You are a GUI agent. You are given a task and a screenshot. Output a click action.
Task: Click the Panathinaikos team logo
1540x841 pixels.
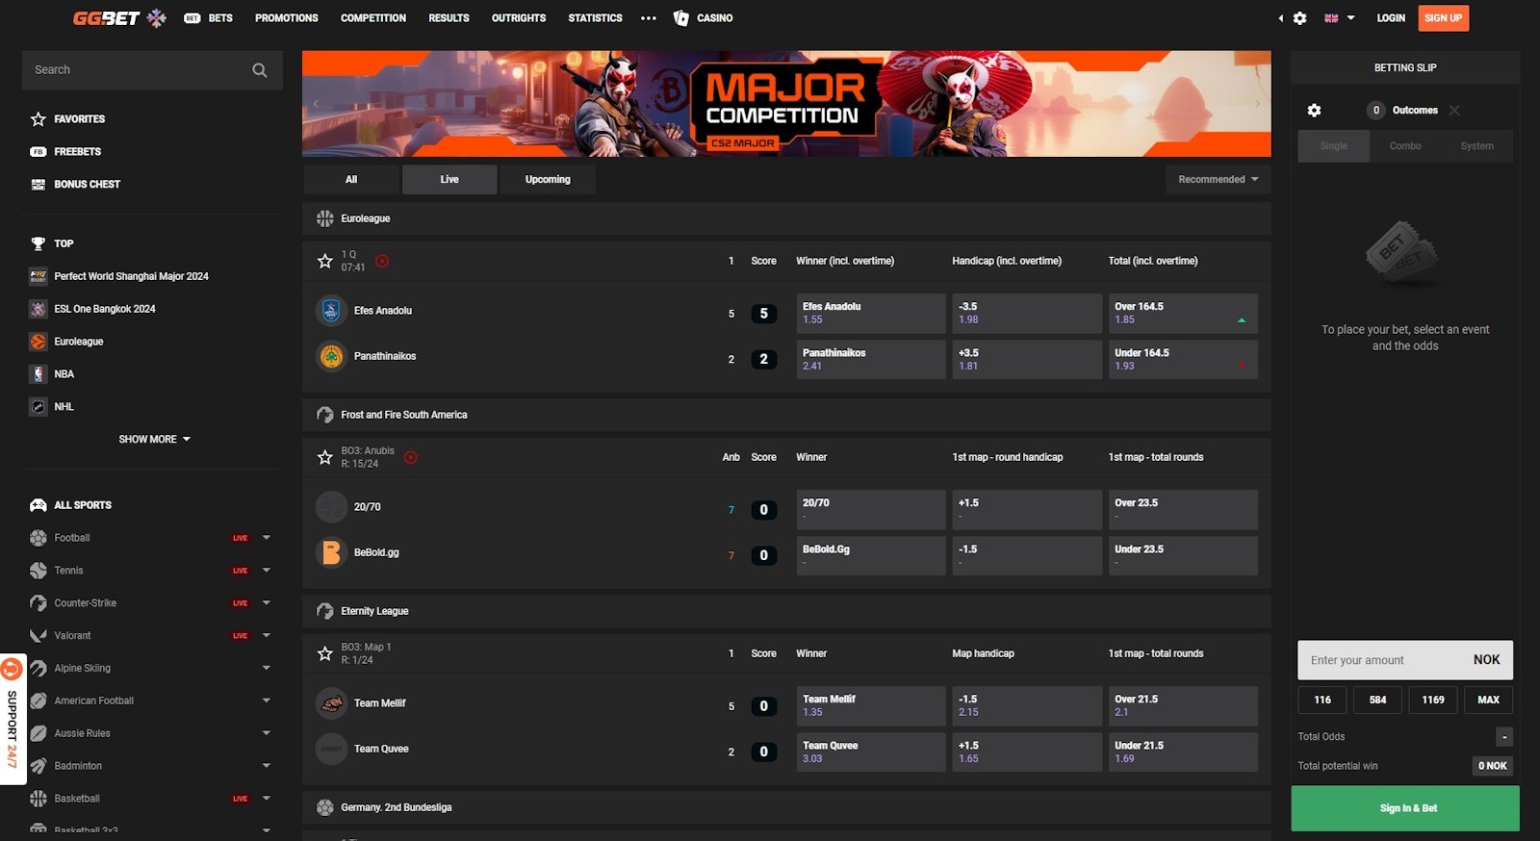(331, 357)
